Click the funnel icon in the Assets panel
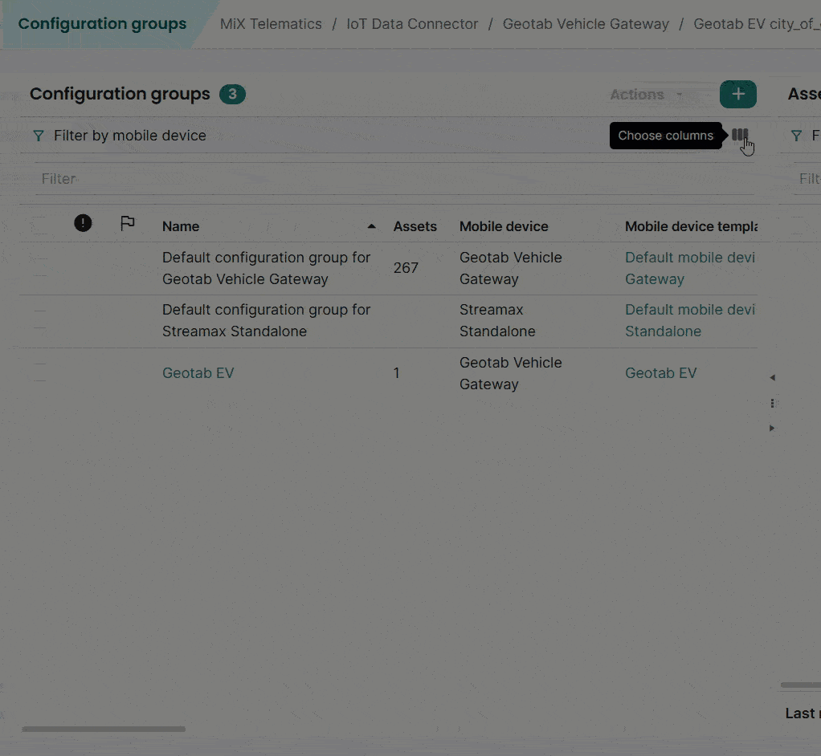This screenshot has width=821, height=756. point(796,136)
